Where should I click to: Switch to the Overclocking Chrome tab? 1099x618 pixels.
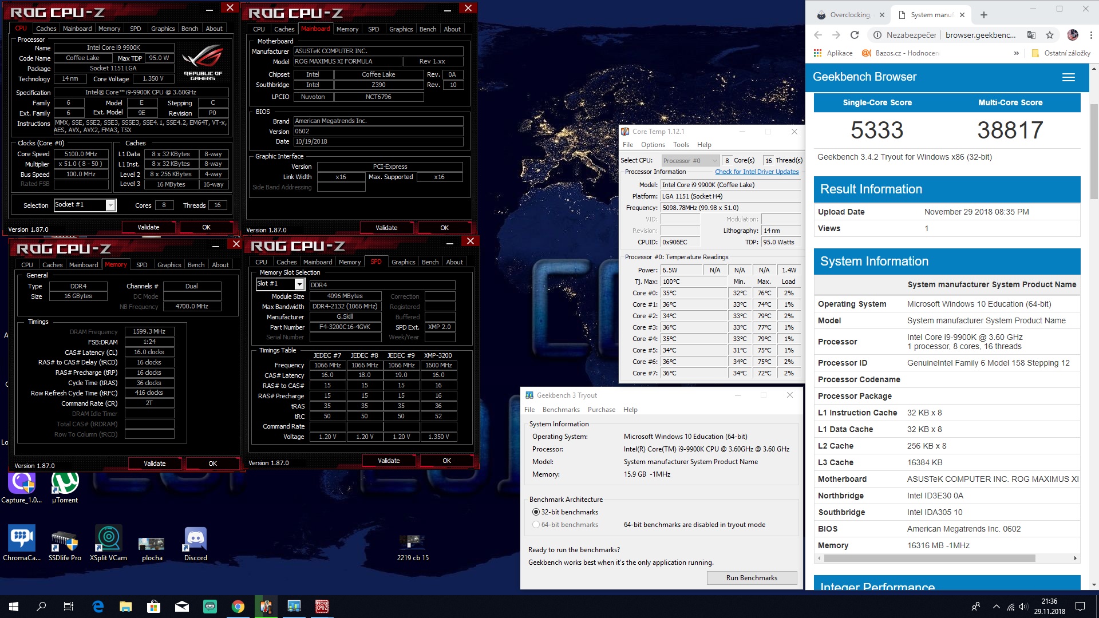(x=850, y=15)
